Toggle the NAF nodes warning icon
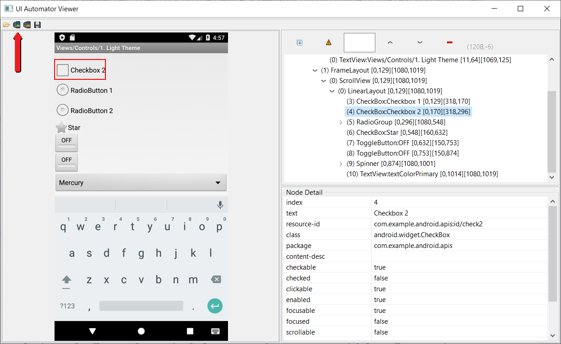Viewport: 561px width, 344px height. click(328, 42)
